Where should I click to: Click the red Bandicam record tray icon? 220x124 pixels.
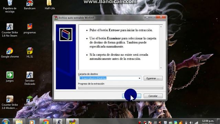[x=140, y=123]
